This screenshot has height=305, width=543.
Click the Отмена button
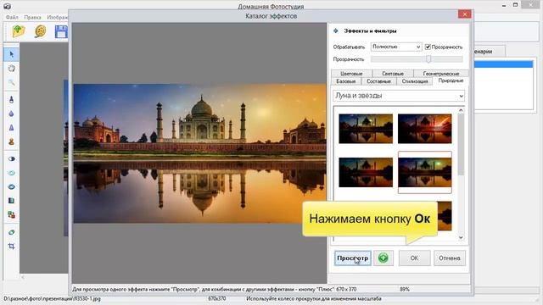pyautogui.click(x=450, y=258)
